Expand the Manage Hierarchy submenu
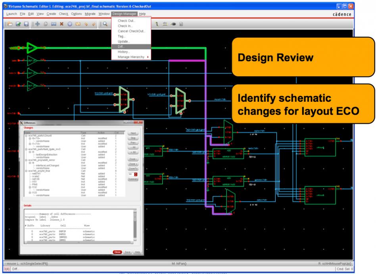The height and width of the screenshot is (274, 376). (131, 57)
